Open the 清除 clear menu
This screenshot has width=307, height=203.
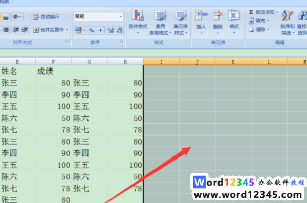(x=258, y=30)
